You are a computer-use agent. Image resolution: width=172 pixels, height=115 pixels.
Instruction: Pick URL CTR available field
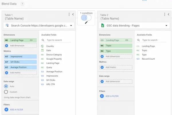point(50,84)
